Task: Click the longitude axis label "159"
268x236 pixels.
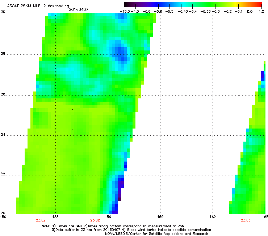Action: point(160,217)
